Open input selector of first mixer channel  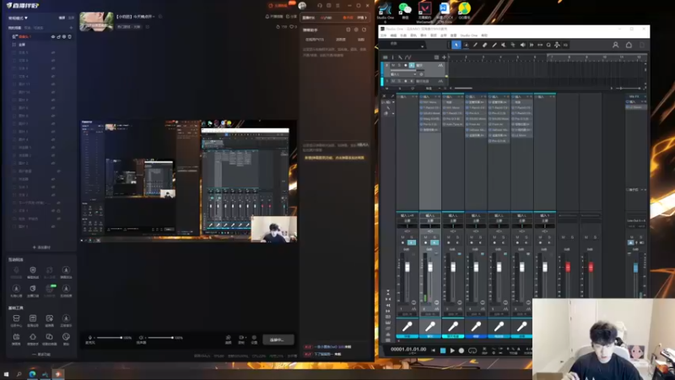407,216
